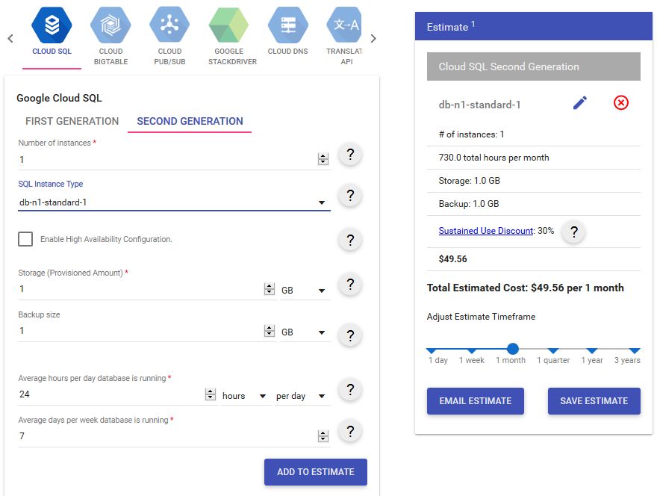657x496 pixels.
Task: Open the Cloud Bigtable product icon
Action: [110, 25]
